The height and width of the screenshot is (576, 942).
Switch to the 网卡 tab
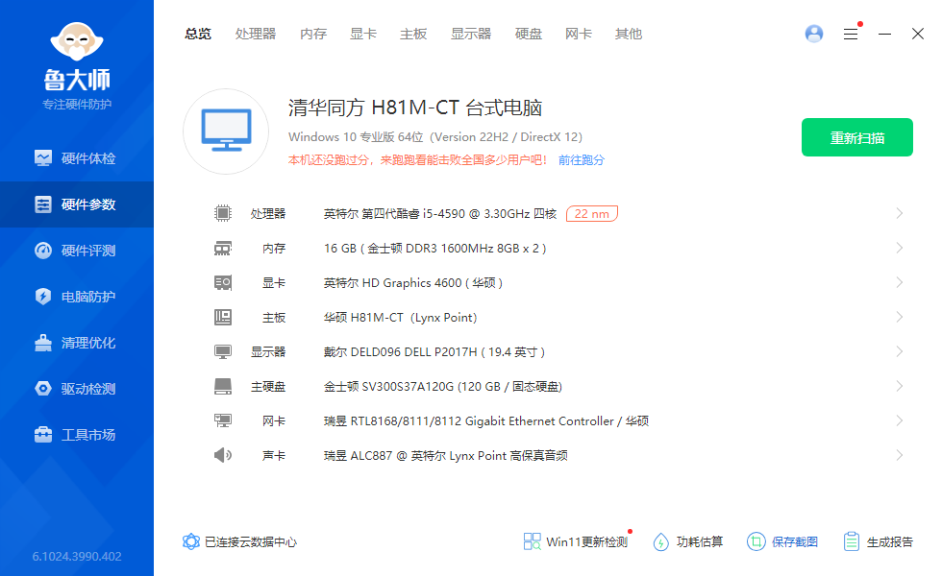pyautogui.click(x=579, y=35)
